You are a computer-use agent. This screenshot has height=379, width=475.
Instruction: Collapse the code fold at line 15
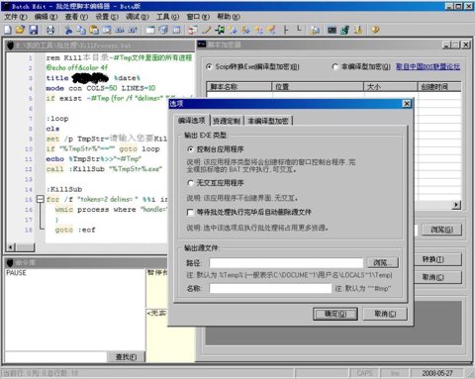tap(40, 199)
